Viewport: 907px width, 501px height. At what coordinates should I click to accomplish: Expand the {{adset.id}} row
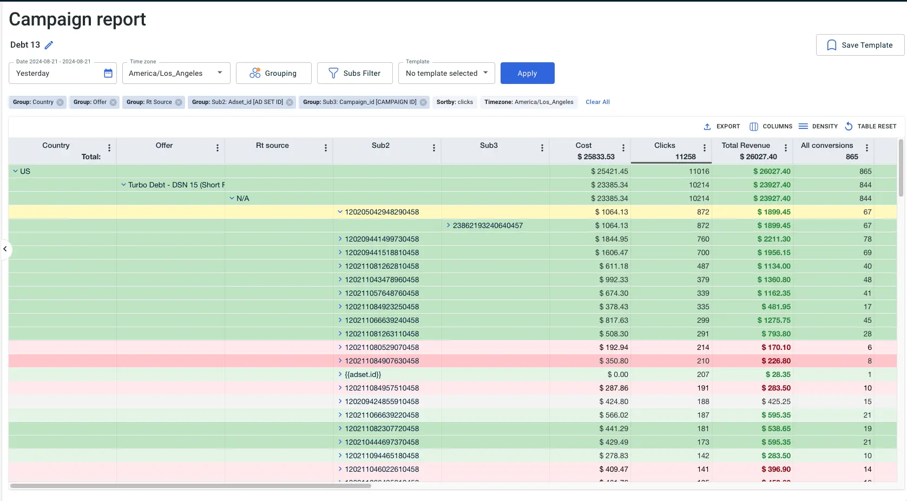pyautogui.click(x=340, y=374)
